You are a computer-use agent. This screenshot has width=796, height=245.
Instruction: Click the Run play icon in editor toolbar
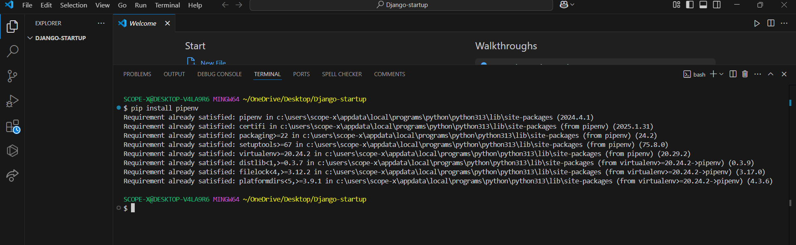(757, 23)
